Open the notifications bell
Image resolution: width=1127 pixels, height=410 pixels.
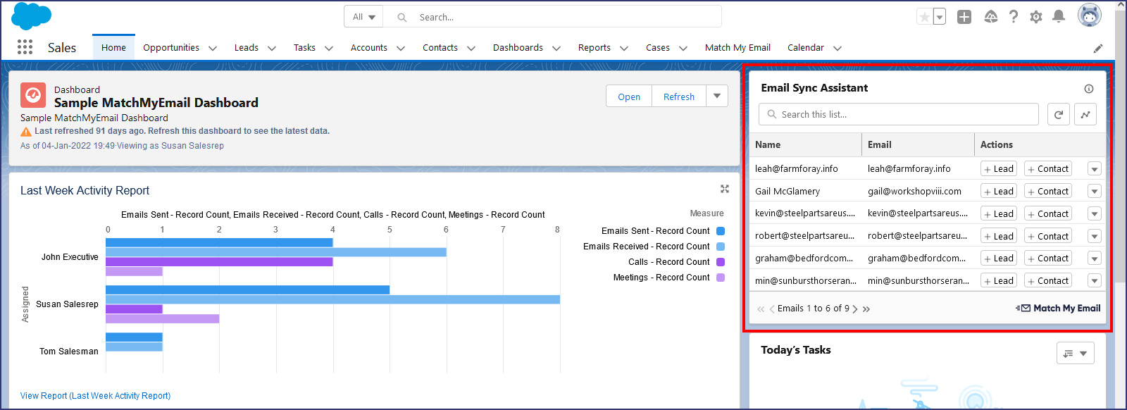[1058, 17]
